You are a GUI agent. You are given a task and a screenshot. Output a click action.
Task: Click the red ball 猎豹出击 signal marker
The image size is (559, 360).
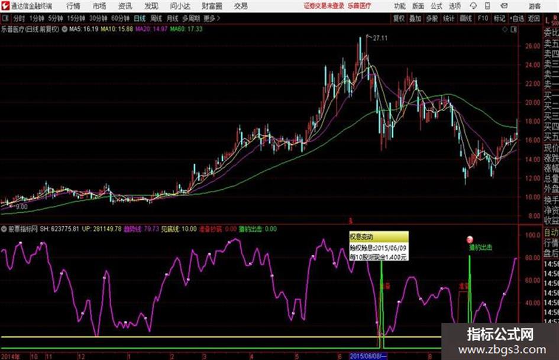pos(470,239)
